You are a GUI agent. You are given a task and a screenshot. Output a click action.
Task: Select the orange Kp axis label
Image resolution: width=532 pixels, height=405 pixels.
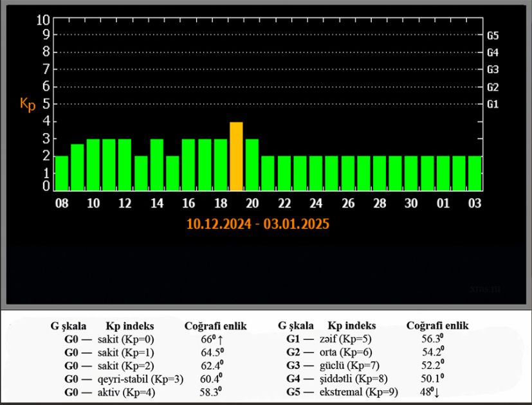[x=26, y=105]
